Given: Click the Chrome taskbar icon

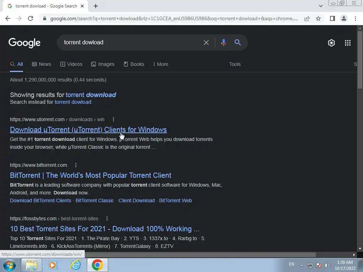Looking at the screenshot, I should pos(97,265).
